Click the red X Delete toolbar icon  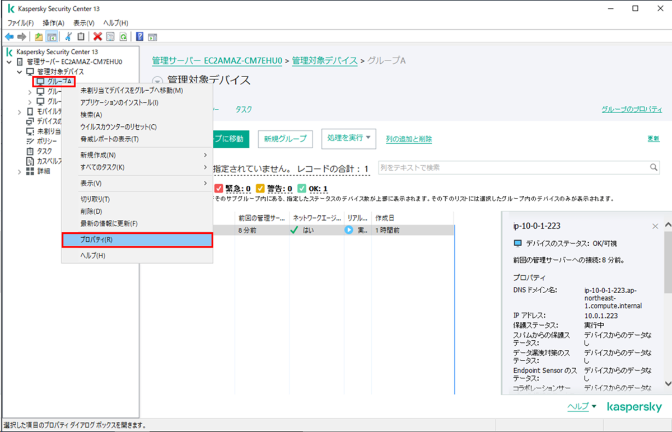click(97, 36)
